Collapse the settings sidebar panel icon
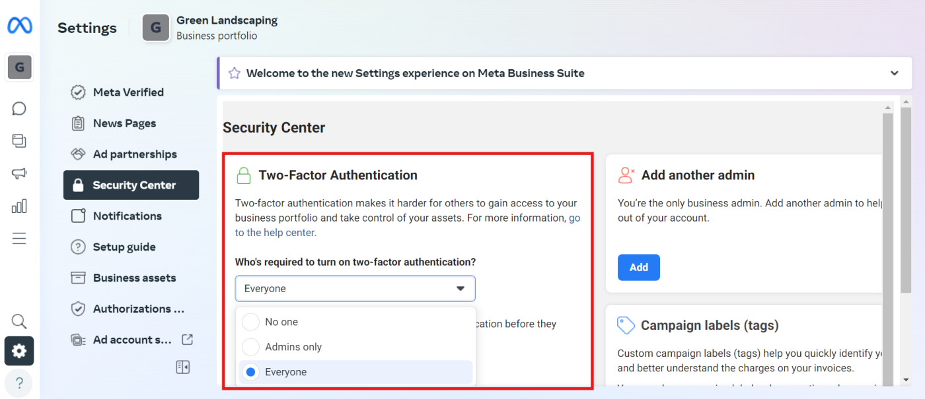 [x=183, y=367]
